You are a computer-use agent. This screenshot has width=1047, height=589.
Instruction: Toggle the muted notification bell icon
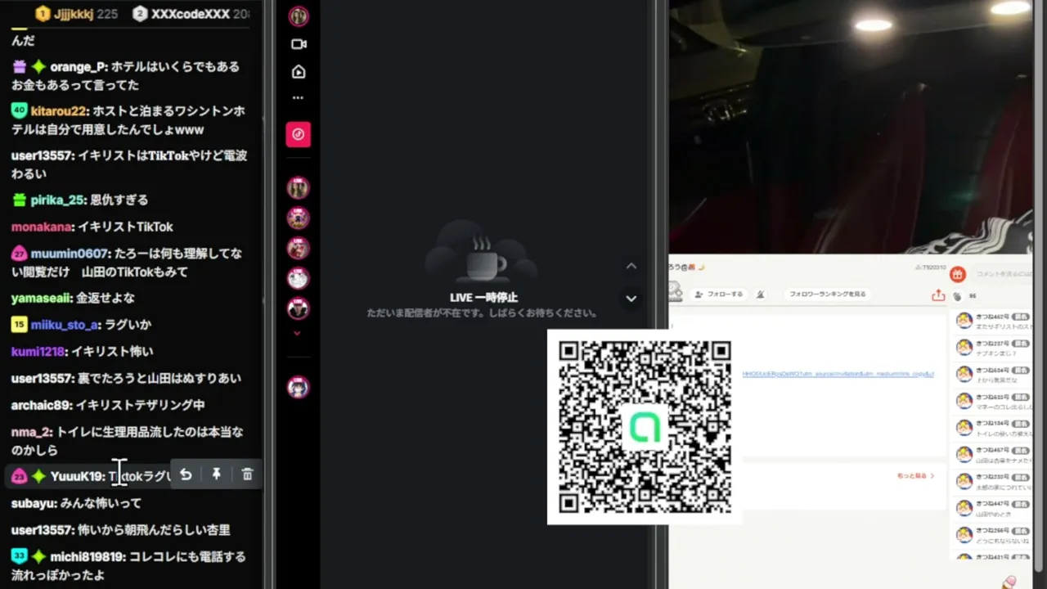[x=760, y=294]
